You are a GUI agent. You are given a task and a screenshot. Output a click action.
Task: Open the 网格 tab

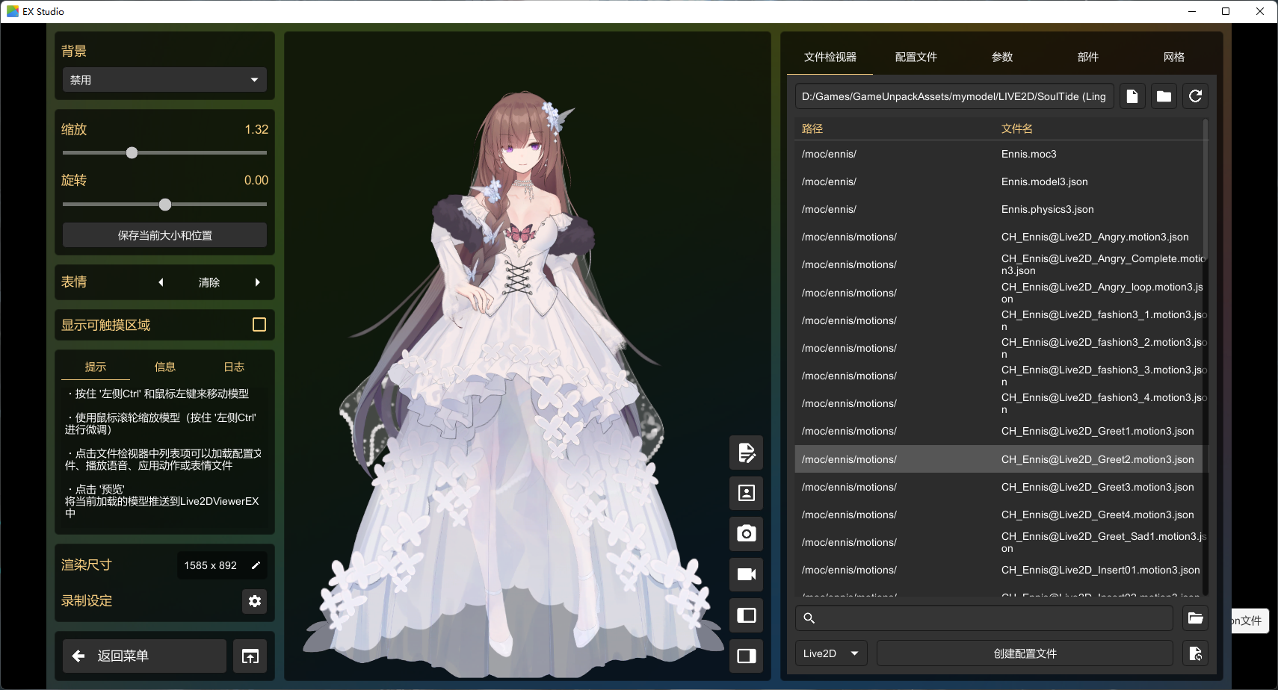pos(1173,57)
